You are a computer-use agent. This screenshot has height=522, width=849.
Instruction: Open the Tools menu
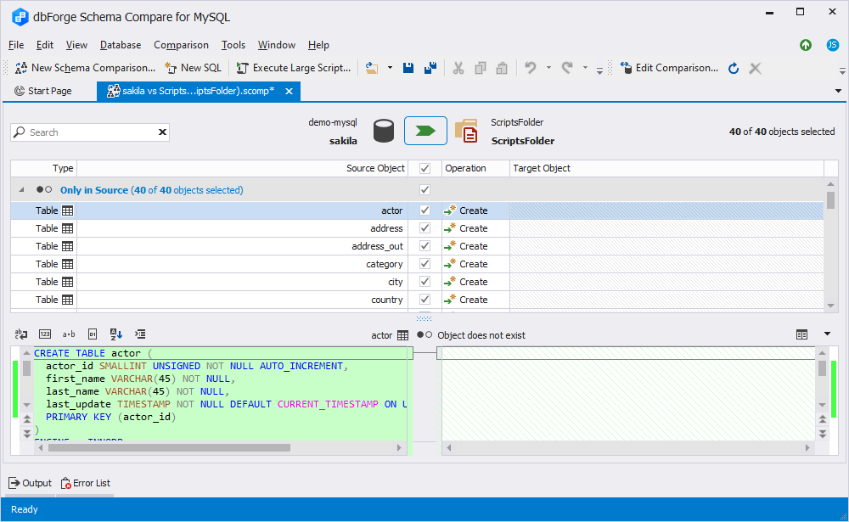(233, 45)
